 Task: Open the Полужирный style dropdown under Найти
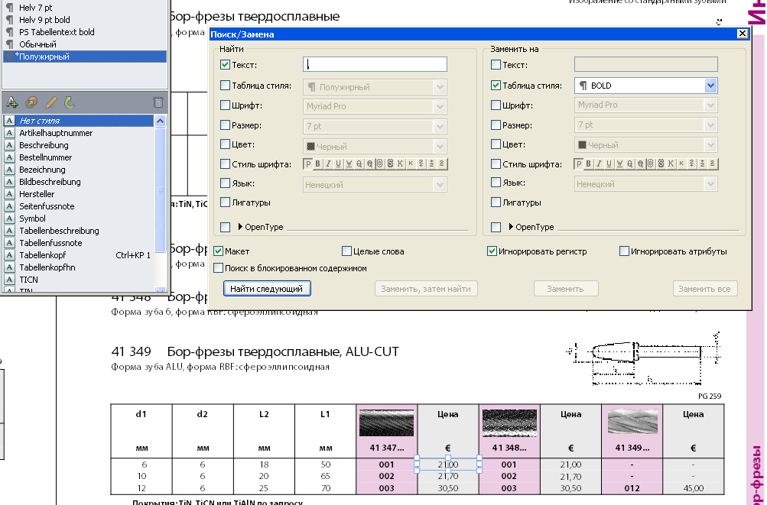pyautogui.click(x=440, y=87)
